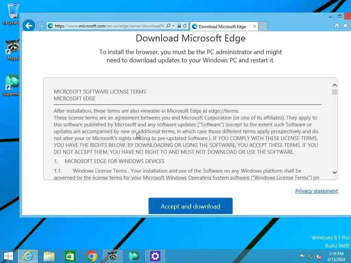
Task: Click the security lock icon in address bar
Action: click(179, 26)
